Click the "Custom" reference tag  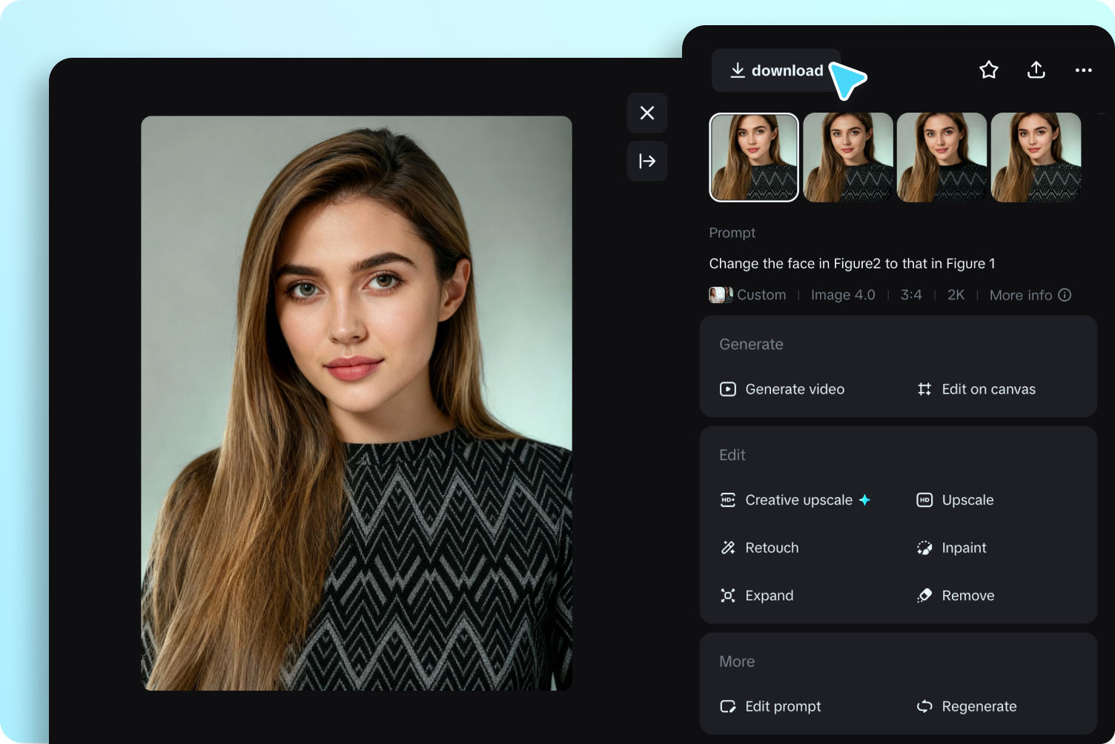[748, 295]
